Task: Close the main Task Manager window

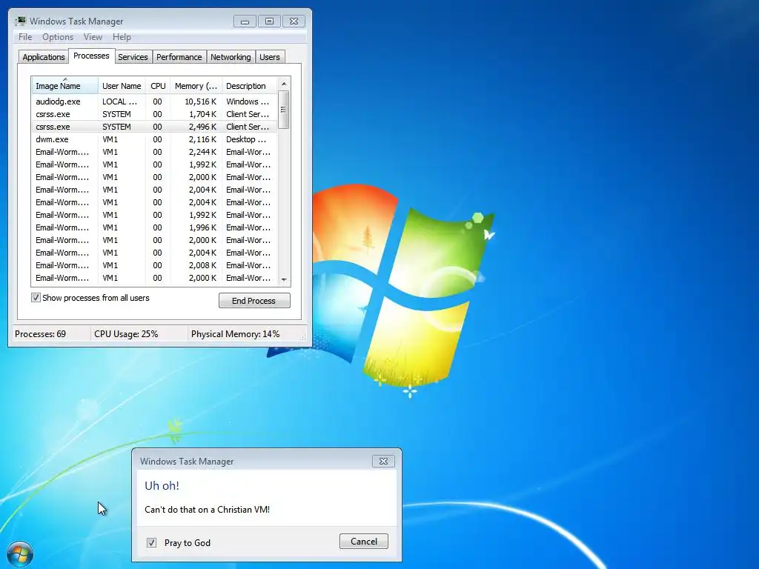Action: (x=294, y=21)
